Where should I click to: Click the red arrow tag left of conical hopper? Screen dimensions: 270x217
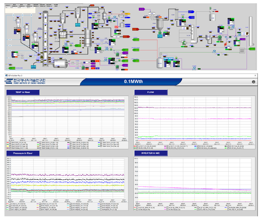point(136,30)
